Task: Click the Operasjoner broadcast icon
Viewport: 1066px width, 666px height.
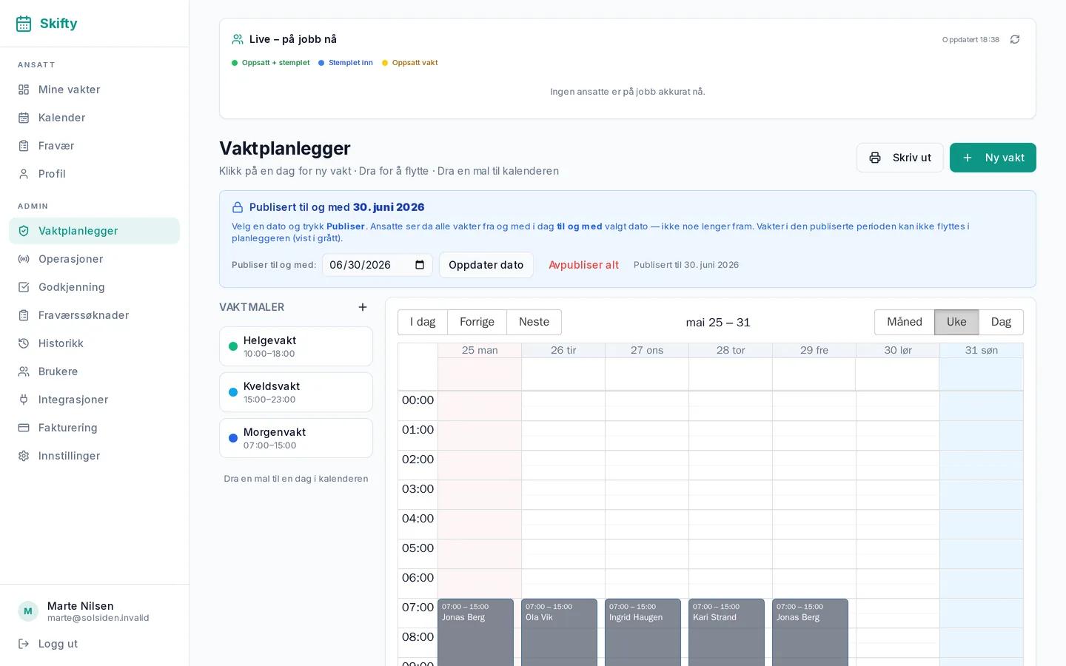Action: tap(24, 259)
